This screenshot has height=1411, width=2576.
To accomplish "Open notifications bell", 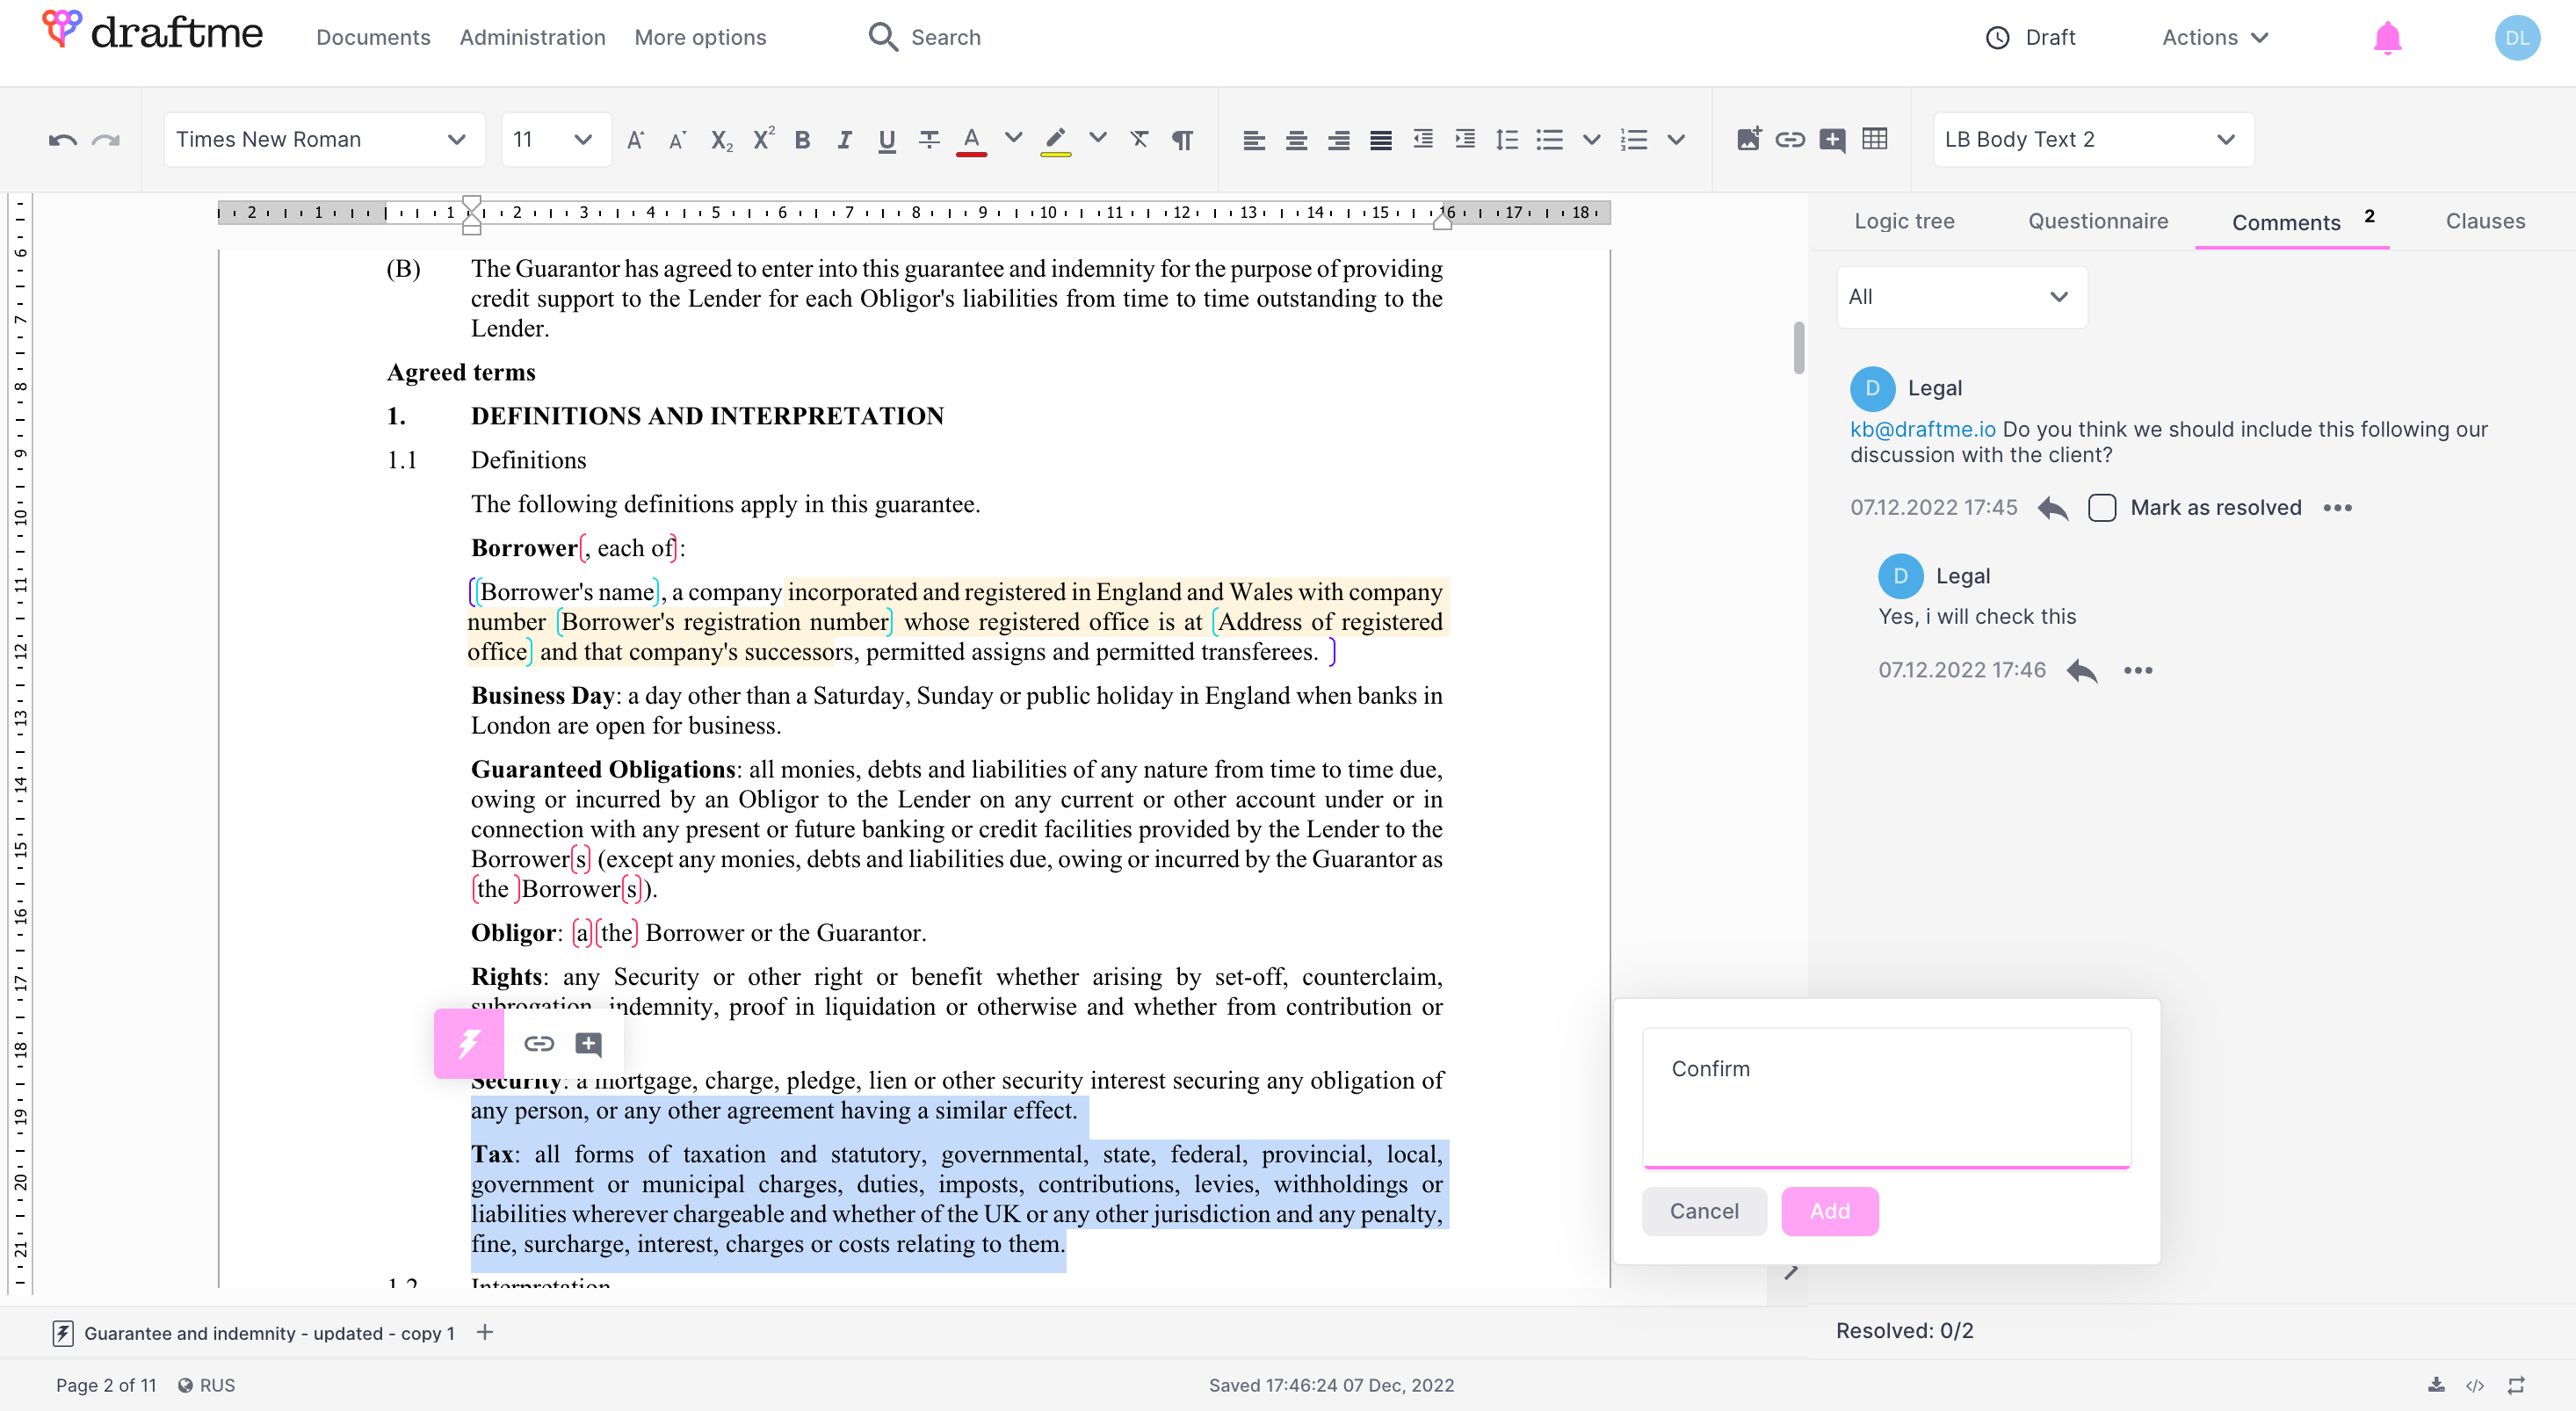I will (2387, 38).
